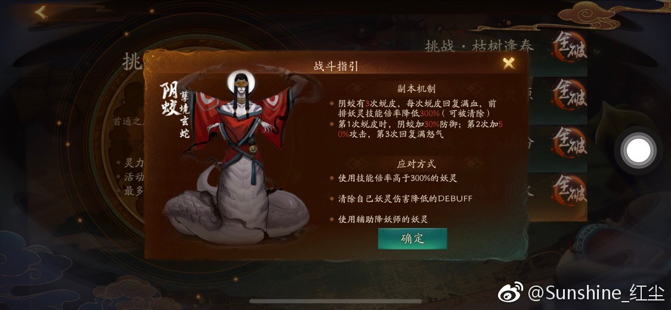Tap the third 全破 badge in the list
This screenshot has width=671, height=310.
tap(569, 142)
